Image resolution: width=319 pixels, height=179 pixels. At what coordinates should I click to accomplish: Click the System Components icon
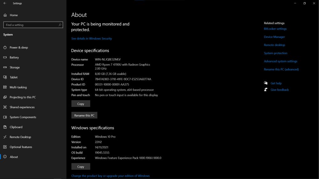tap(5, 117)
